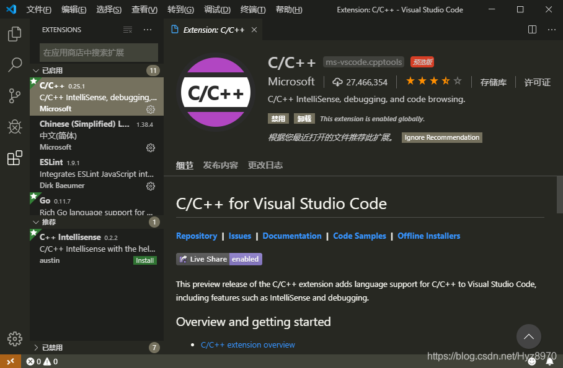
Task: Open the Debug view with bug icon
Action: click(x=14, y=127)
